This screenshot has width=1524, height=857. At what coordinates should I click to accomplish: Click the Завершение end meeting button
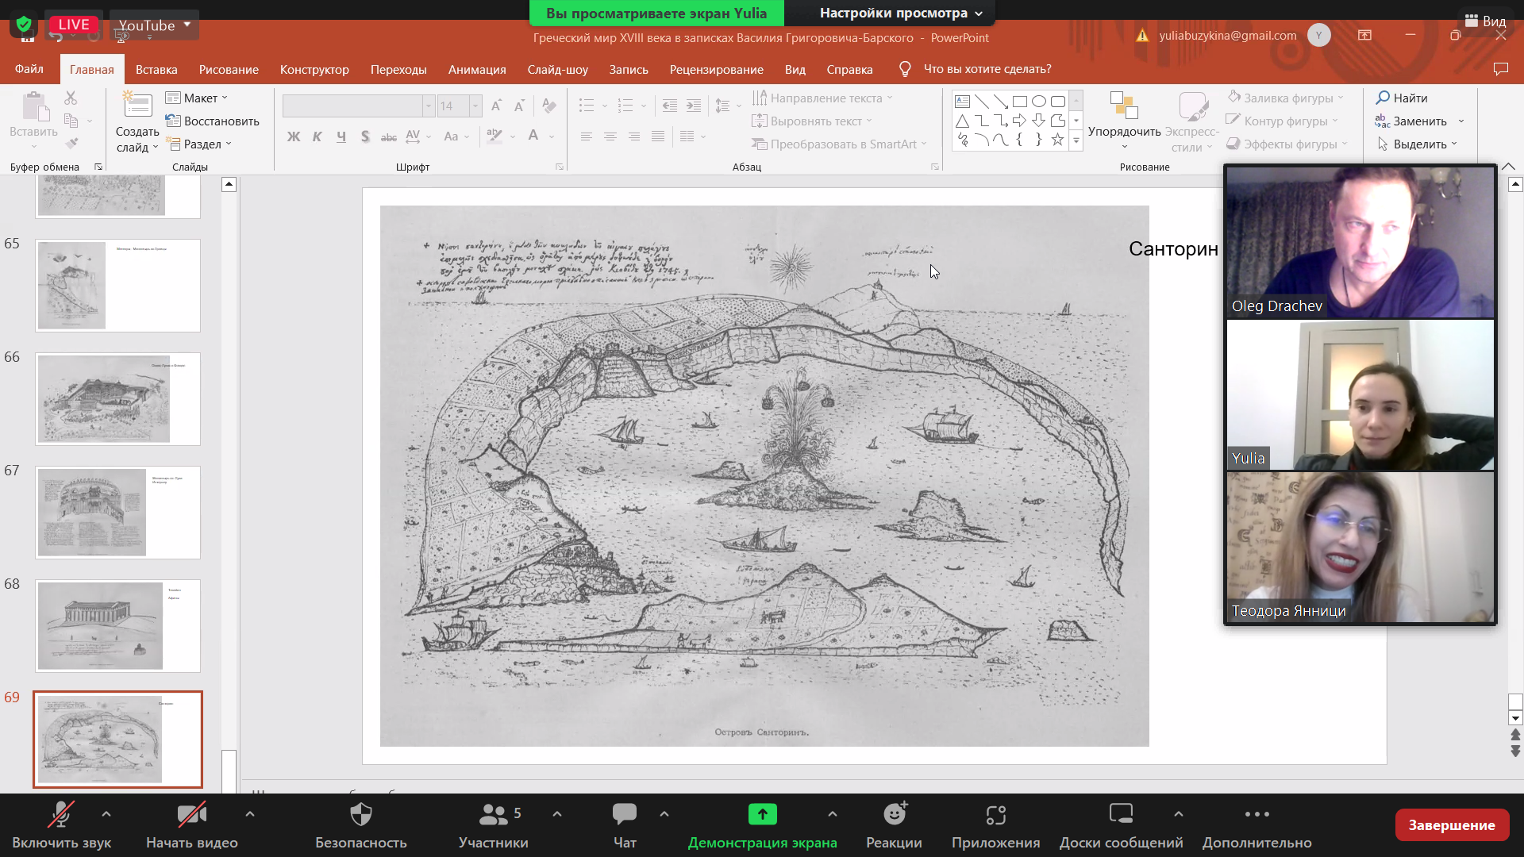tap(1452, 825)
